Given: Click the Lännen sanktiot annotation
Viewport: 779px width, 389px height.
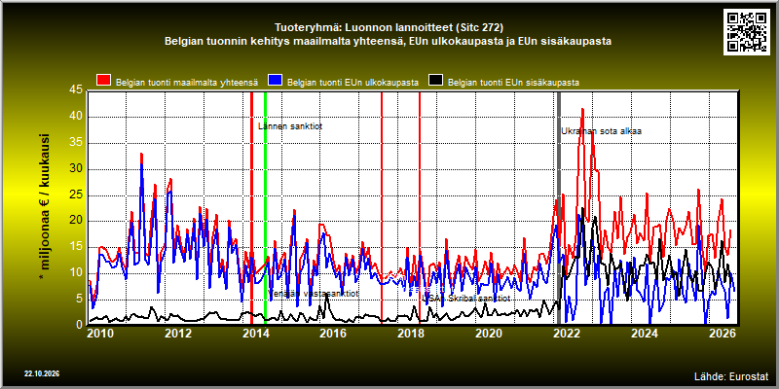Looking at the screenshot, I should (290, 126).
